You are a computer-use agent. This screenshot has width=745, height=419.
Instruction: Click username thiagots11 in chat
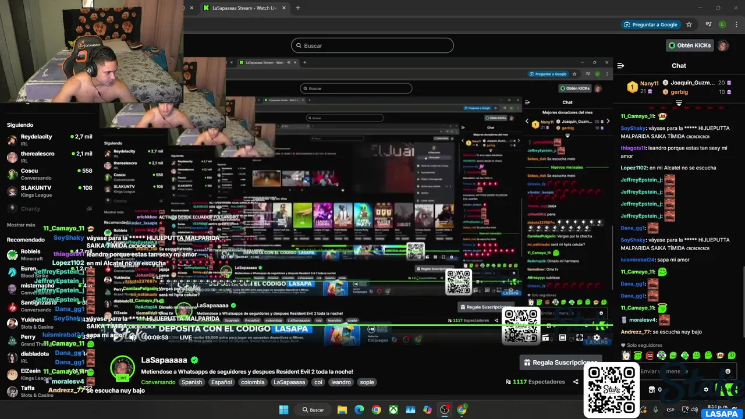tap(633, 148)
